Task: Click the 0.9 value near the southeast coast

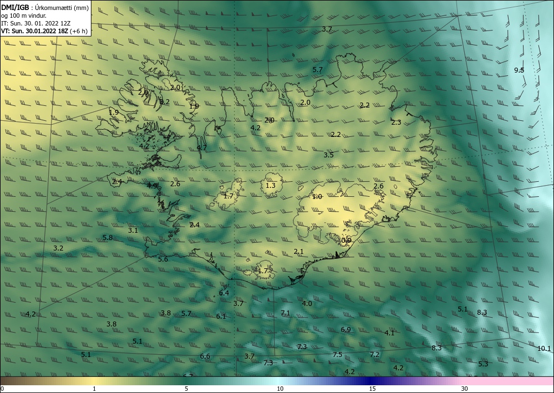Action: coord(347,241)
